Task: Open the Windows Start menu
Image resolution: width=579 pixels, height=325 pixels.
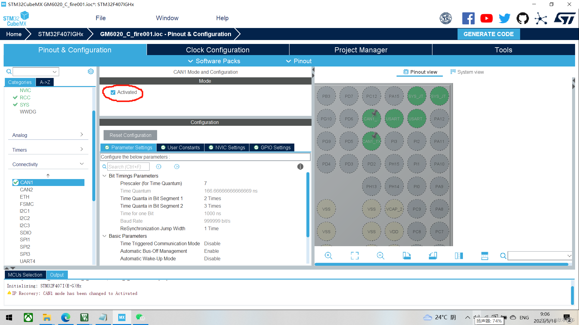Action: click(x=9, y=317)
